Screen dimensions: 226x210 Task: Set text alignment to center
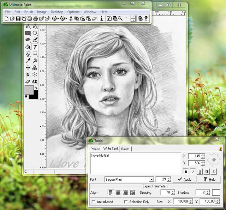pos(118,193)
